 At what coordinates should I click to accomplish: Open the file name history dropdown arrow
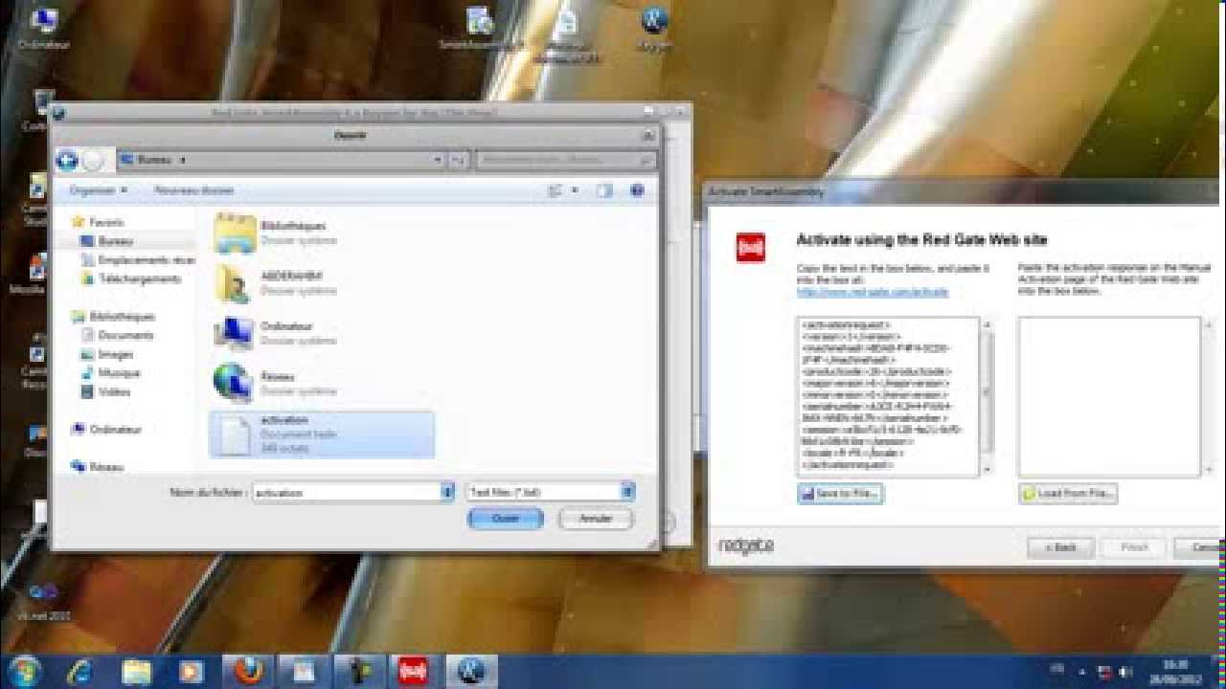coord(447,492)
